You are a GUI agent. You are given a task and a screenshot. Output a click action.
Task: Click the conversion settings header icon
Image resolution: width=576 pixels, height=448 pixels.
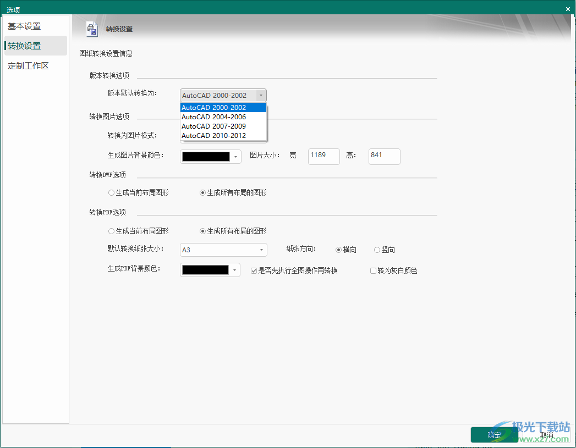(x=92, y=29)
